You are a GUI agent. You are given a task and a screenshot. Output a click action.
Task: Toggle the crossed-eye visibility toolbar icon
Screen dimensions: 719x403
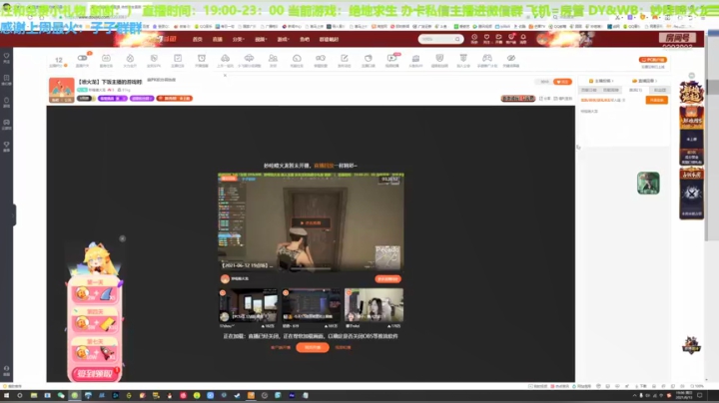point(511,58)
